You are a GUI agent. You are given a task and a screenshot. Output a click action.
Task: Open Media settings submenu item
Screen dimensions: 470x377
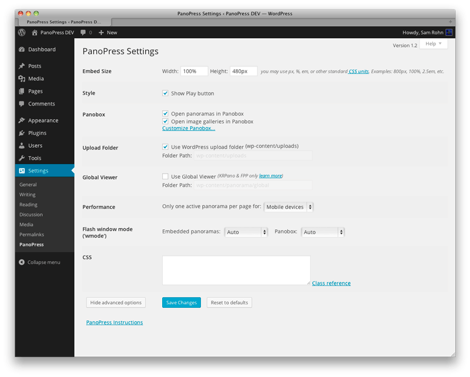coord(26,225)
